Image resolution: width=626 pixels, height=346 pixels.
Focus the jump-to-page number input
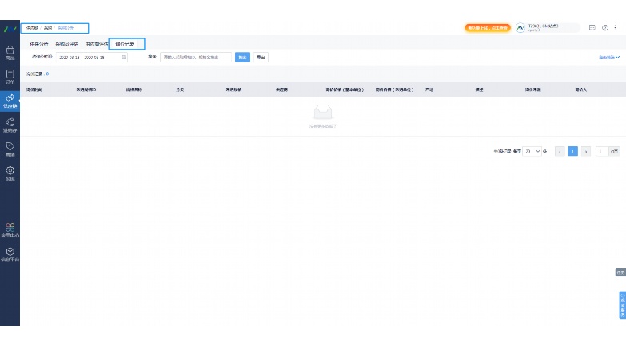tap(602, 151)
